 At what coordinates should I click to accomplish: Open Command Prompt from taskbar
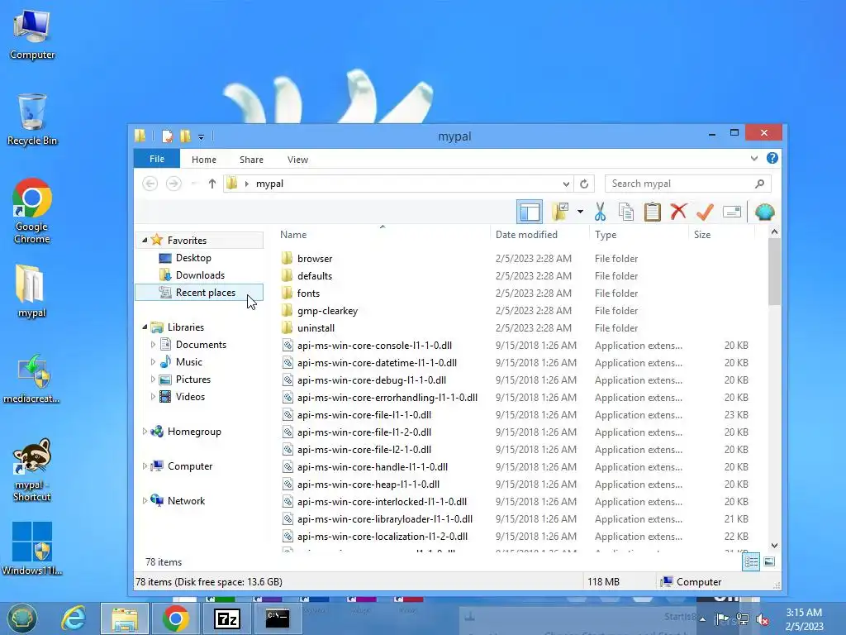pyautogui.click(x=278, y=618)
